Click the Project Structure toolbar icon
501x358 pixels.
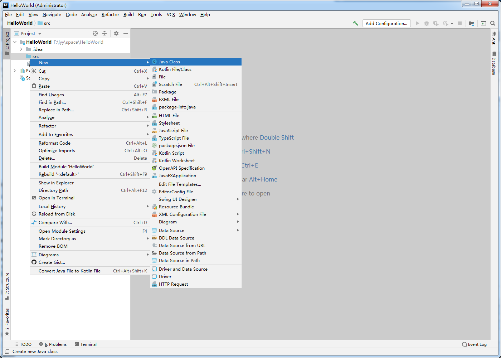(x=472, y=23)
